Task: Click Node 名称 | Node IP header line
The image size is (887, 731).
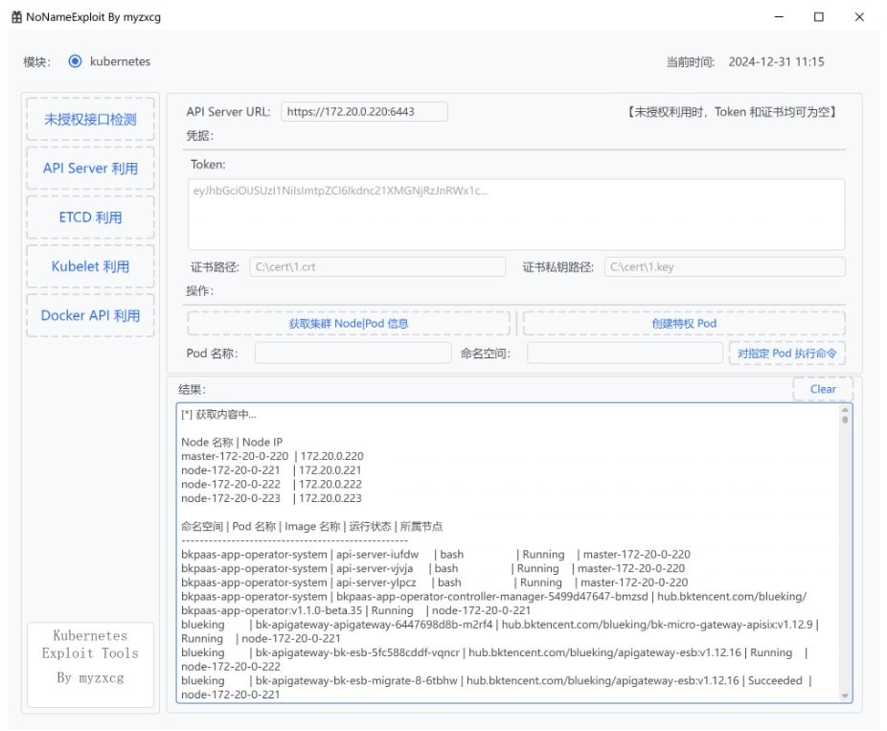Action: (232, 442)
